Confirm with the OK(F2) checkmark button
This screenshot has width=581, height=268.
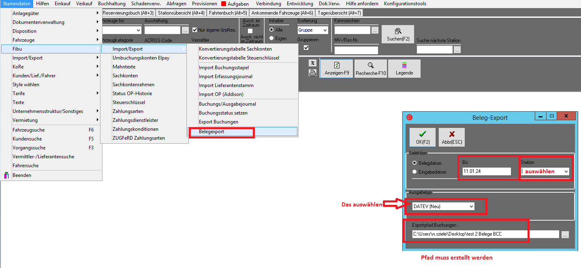422,137
